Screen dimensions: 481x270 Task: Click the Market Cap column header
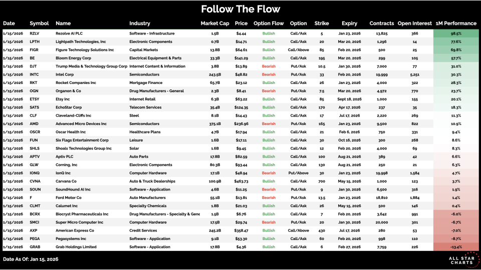pyautogui.click(x=214, y=23)
